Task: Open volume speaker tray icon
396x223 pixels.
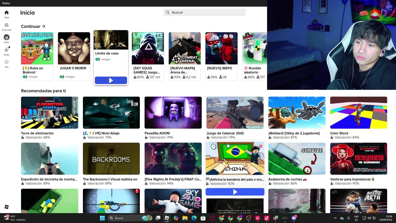Action: 369,218
